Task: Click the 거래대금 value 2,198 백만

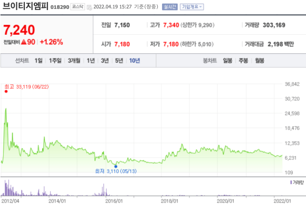Action: click(x=281, y=44)
